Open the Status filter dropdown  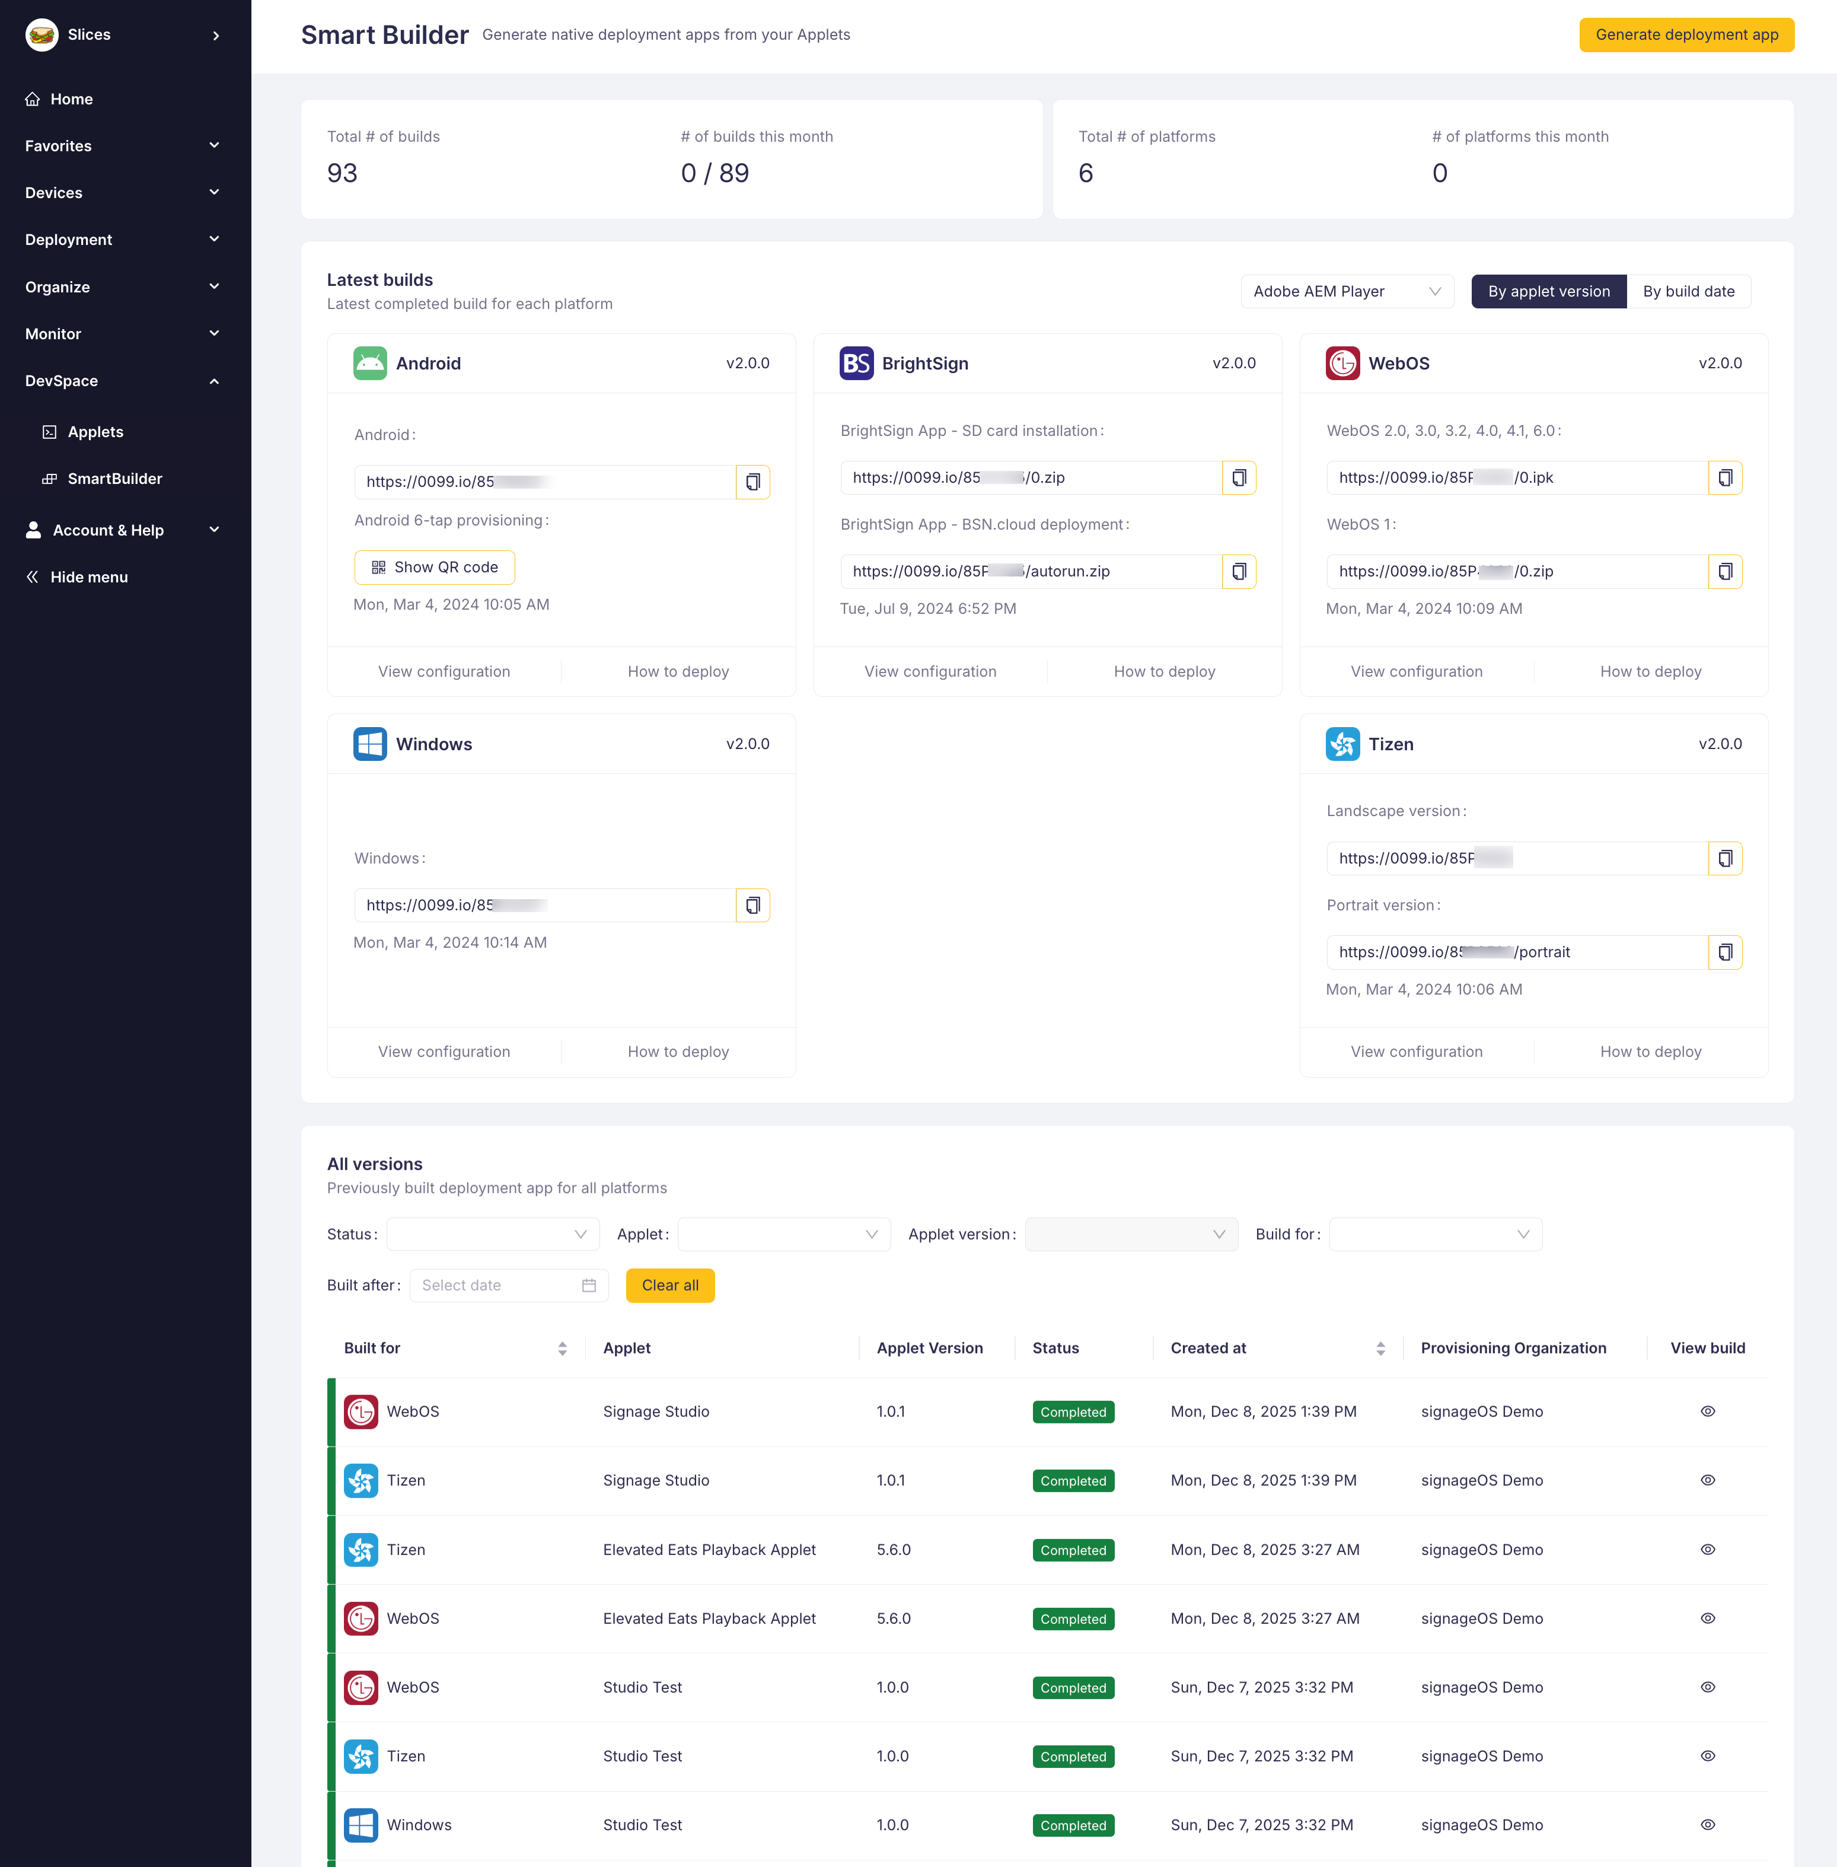493,1234
